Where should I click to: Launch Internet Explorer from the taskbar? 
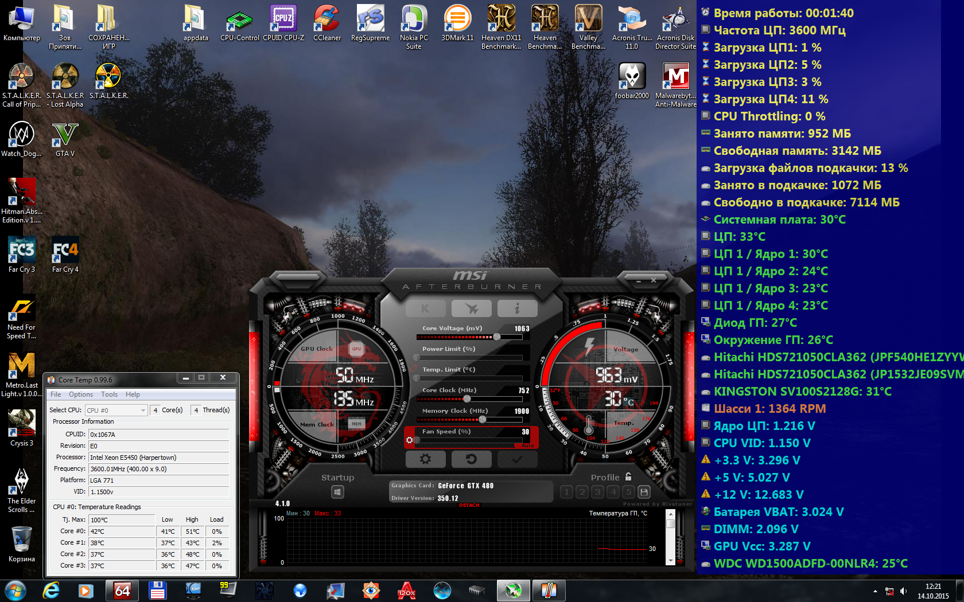pos(51,591)
